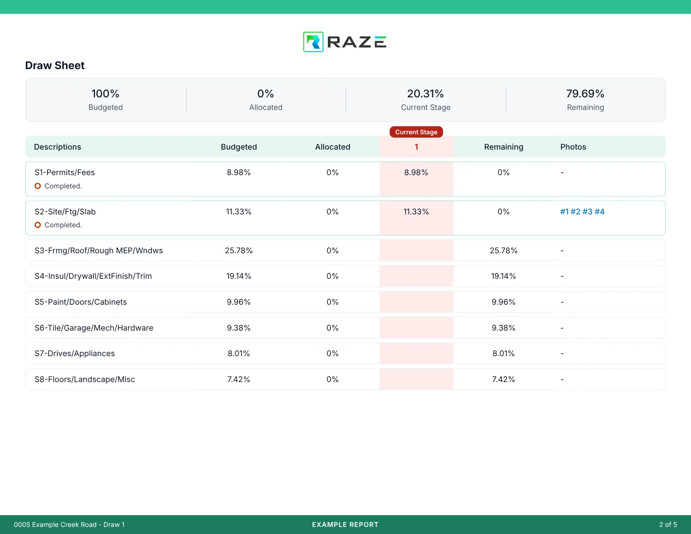
Task: Click the Draw Sheet heading
Action: pos(55,65)
